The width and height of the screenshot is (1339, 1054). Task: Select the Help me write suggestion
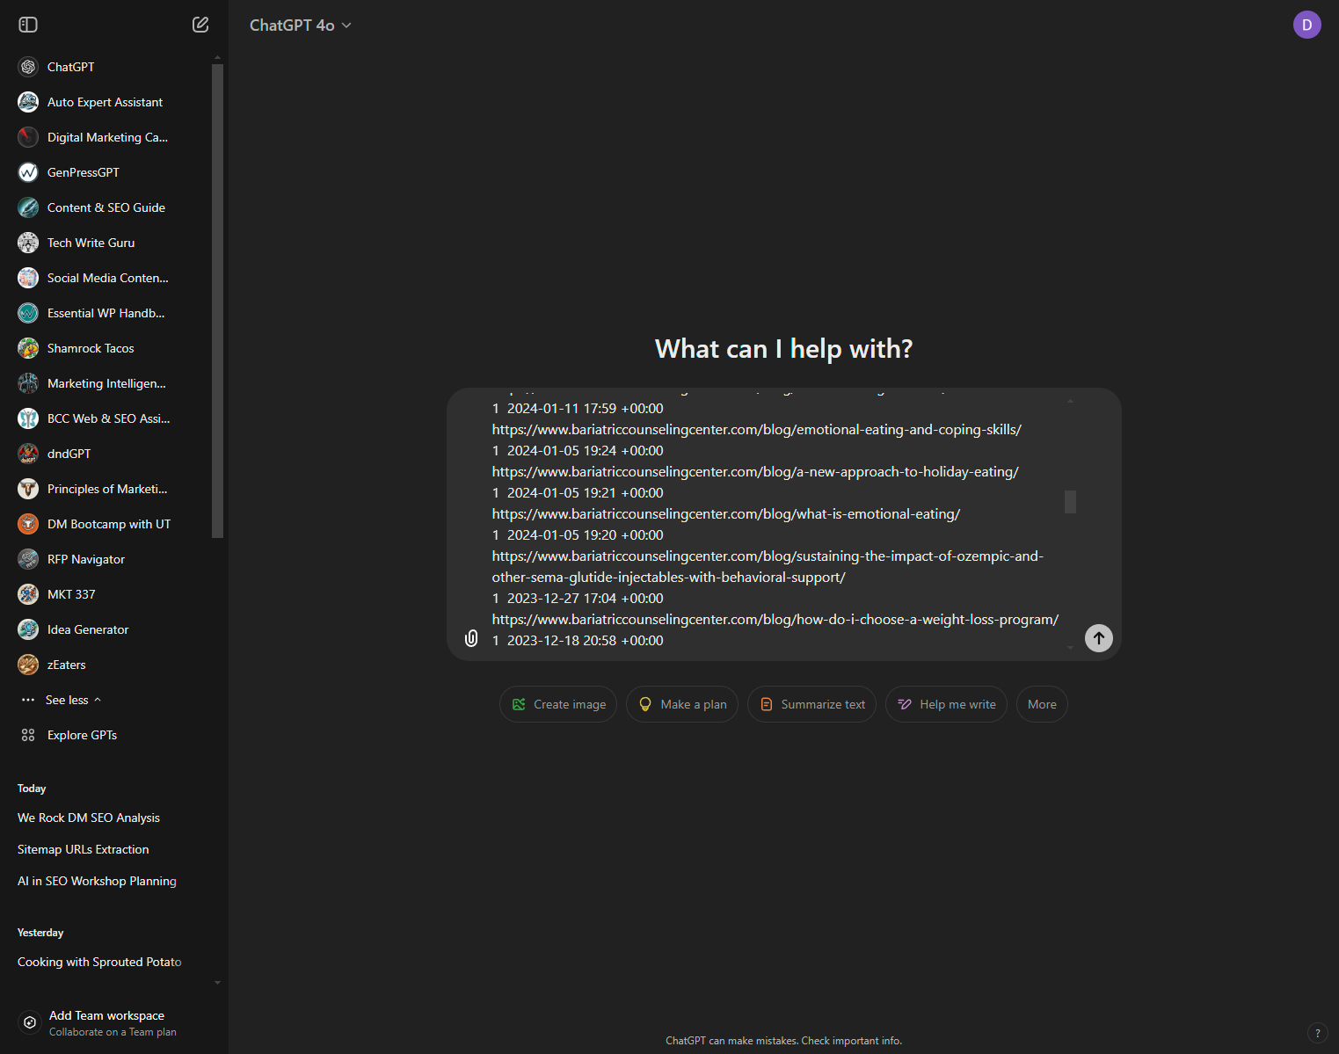coord(946,704)
